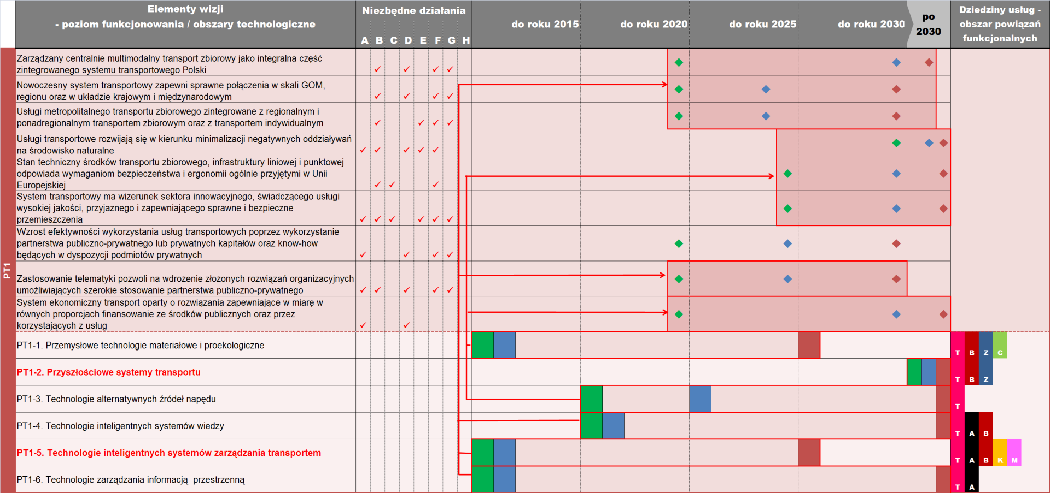Click blue diamond in 'Zarządzany centralnie' row
Viewport: 1050px width, 493px height.
896,62
